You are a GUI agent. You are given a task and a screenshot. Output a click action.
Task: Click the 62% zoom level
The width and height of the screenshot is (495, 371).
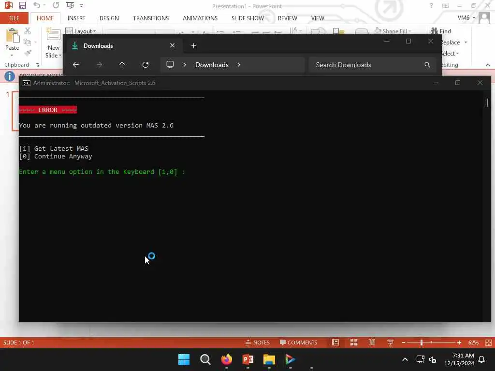point(473,342)
